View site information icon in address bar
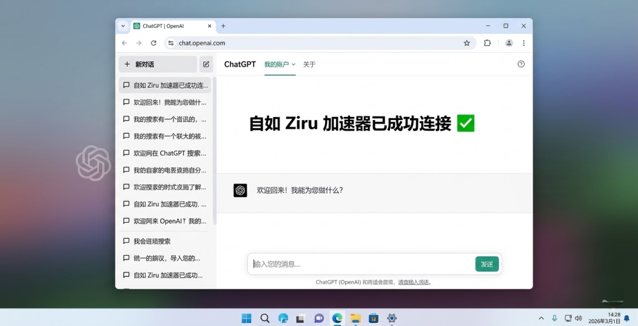 (x=171, y=43)
